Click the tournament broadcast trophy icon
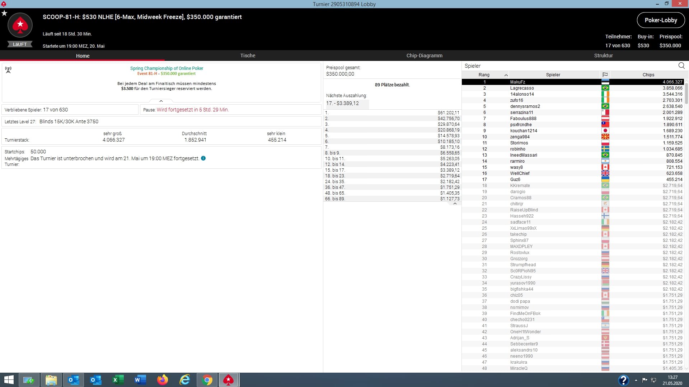 [8, 70]
